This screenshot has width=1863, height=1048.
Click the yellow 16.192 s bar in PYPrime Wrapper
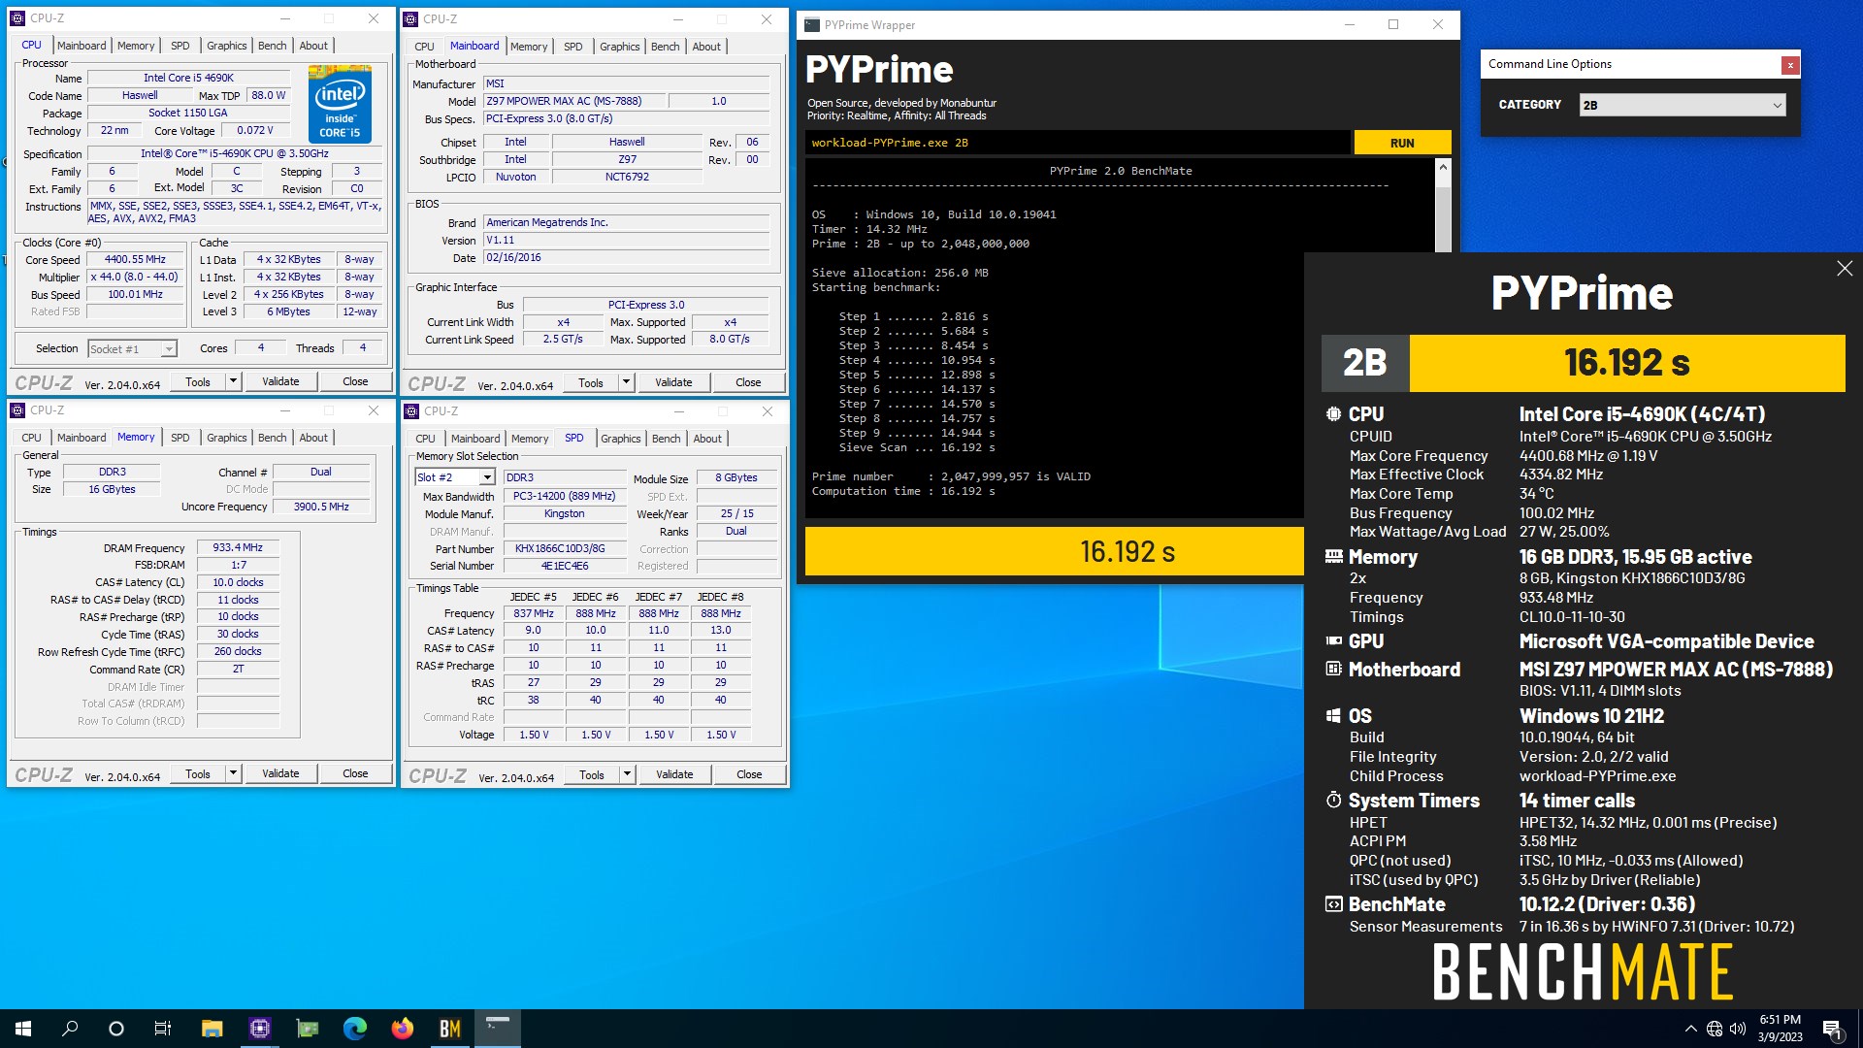pos(1054,551)
